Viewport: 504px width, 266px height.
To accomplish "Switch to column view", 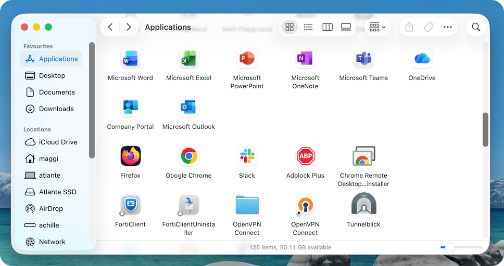I will (327, 27).
